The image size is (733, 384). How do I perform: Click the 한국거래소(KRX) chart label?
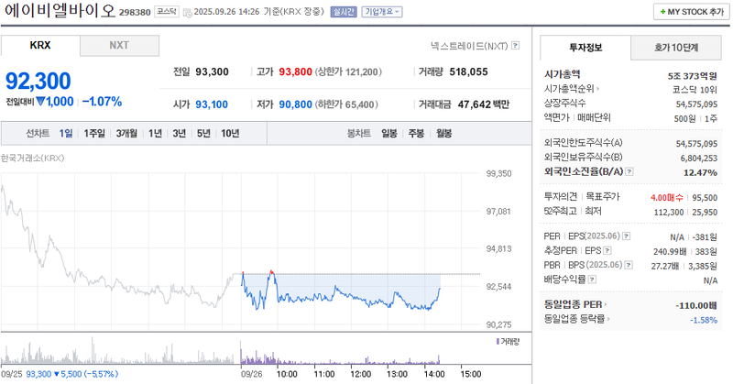(x=33, y=158)
